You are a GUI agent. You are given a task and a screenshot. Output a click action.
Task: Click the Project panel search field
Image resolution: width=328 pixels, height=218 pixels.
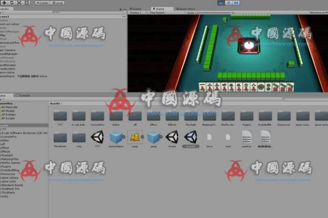click(305, 99)
